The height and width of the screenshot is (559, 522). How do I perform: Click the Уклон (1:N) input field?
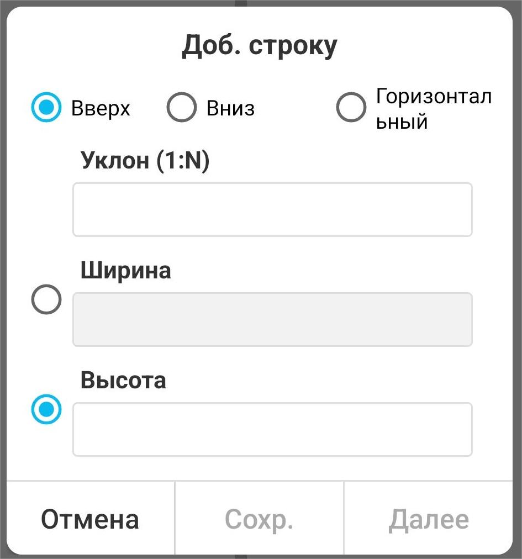272,209
